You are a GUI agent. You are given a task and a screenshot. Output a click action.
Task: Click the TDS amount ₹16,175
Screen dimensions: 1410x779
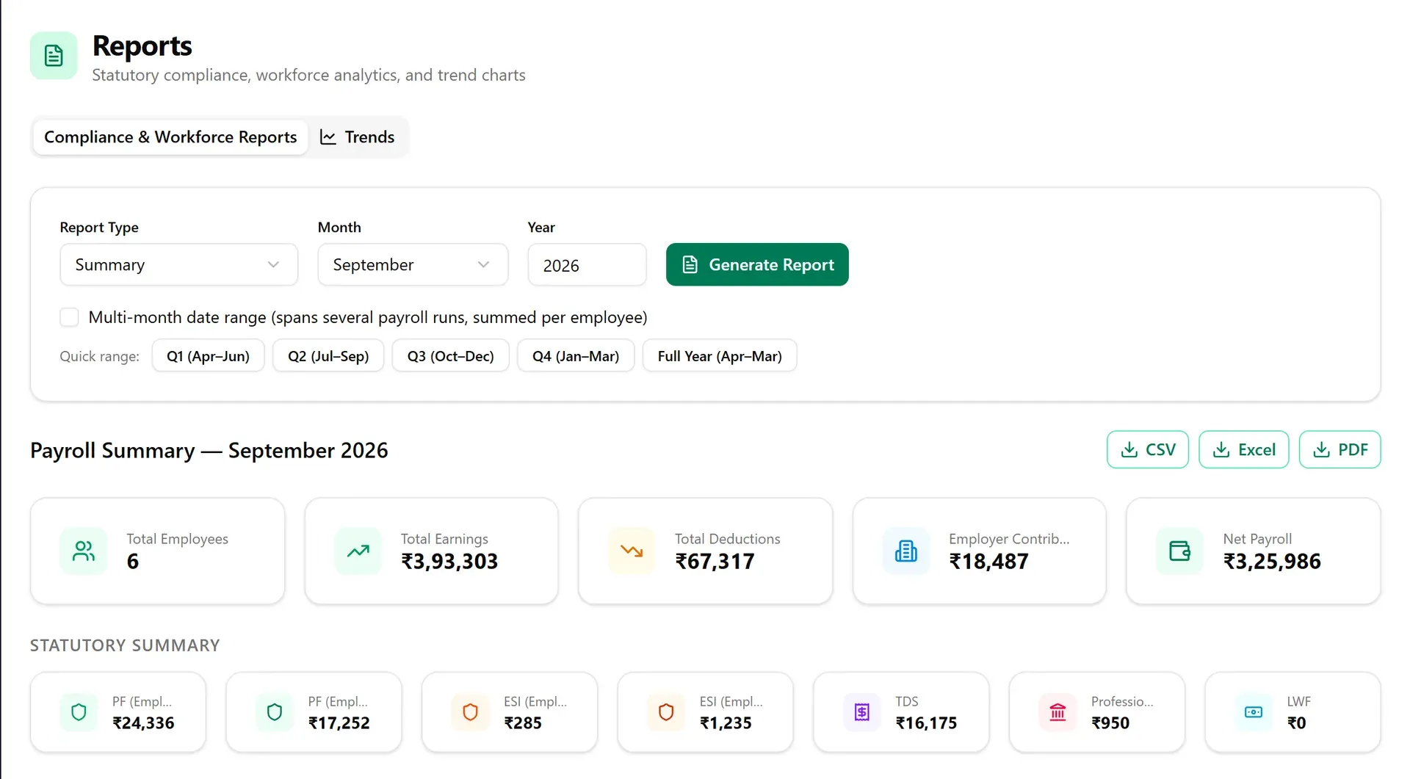[926, 723]
